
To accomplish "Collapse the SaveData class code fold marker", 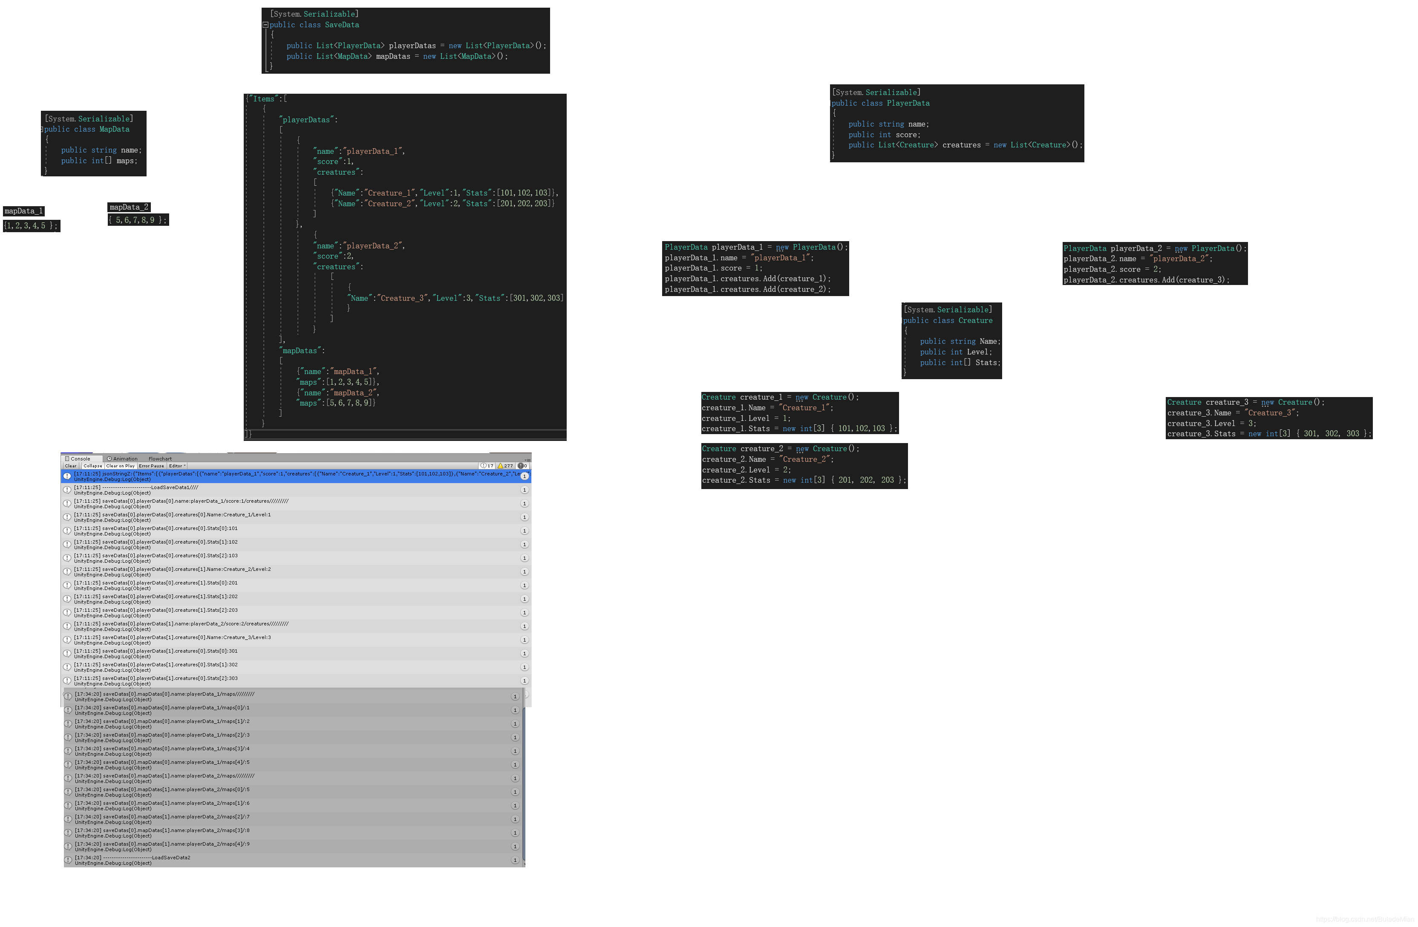I will [265, 25].
